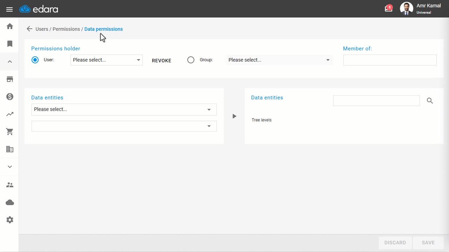Expand sidebar with the down chevron
The image size is (449, 252).
[x=10, y=167]
